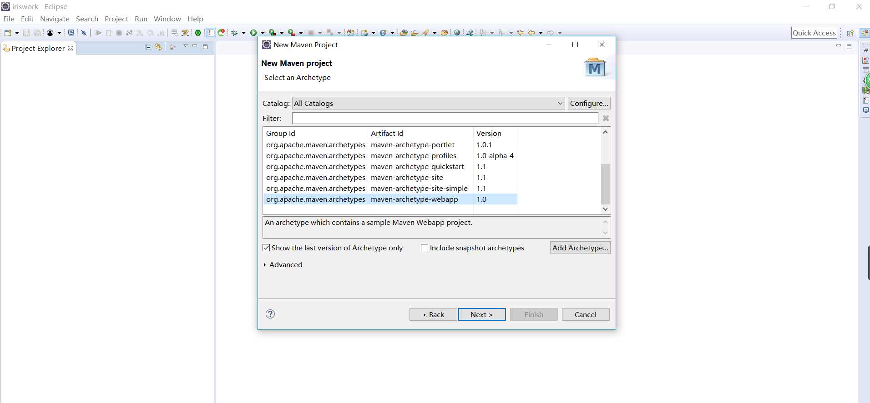
Task: Click the Resume debug toolbar icon
Action: 98,33
